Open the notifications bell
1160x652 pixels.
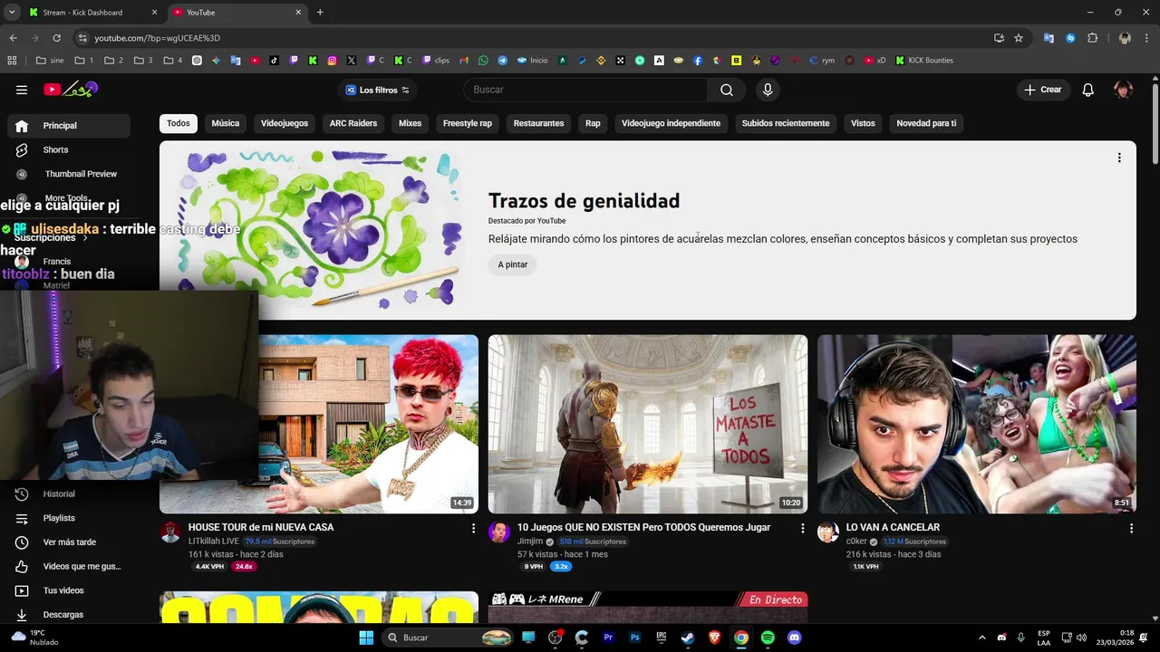(x=1088, y=90)
